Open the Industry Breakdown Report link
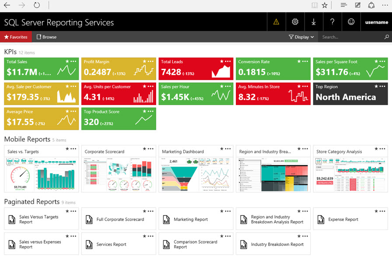 pyautogui.click(x=277, y=244)
